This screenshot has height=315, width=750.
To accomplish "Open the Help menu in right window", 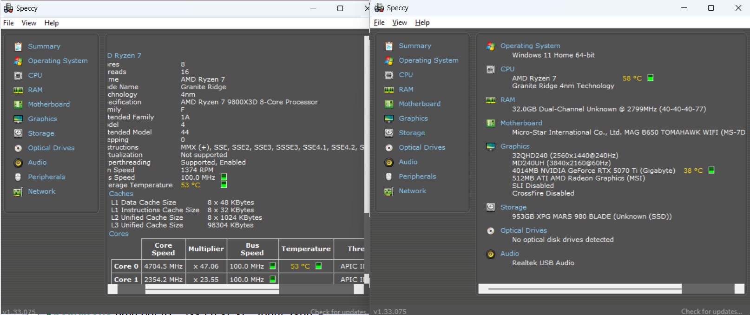I will click(x=422, y=22).
